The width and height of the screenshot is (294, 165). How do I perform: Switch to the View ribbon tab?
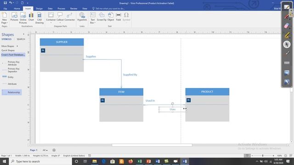[x=85, y=9]
